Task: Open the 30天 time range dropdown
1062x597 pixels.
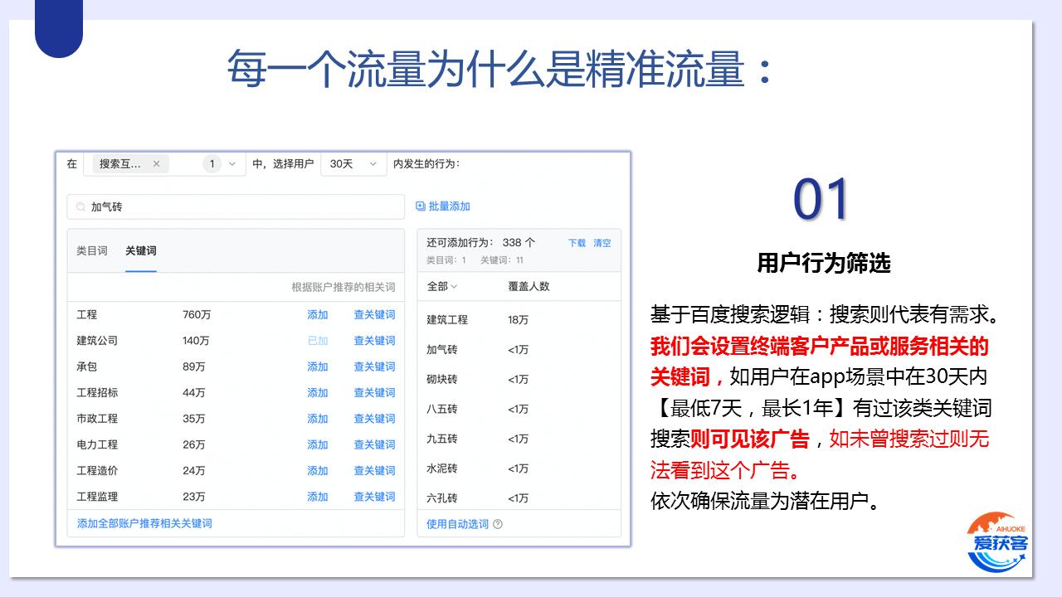Action: click(x=354, y=164)
